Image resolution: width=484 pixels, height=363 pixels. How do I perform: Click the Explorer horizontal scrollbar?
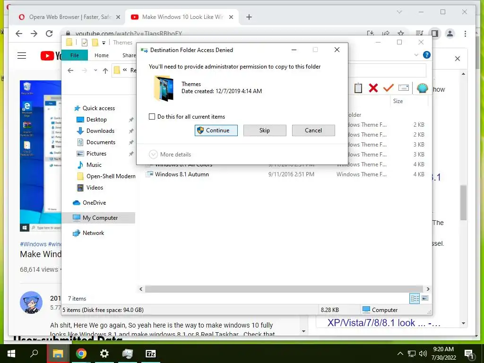(284, 289)
